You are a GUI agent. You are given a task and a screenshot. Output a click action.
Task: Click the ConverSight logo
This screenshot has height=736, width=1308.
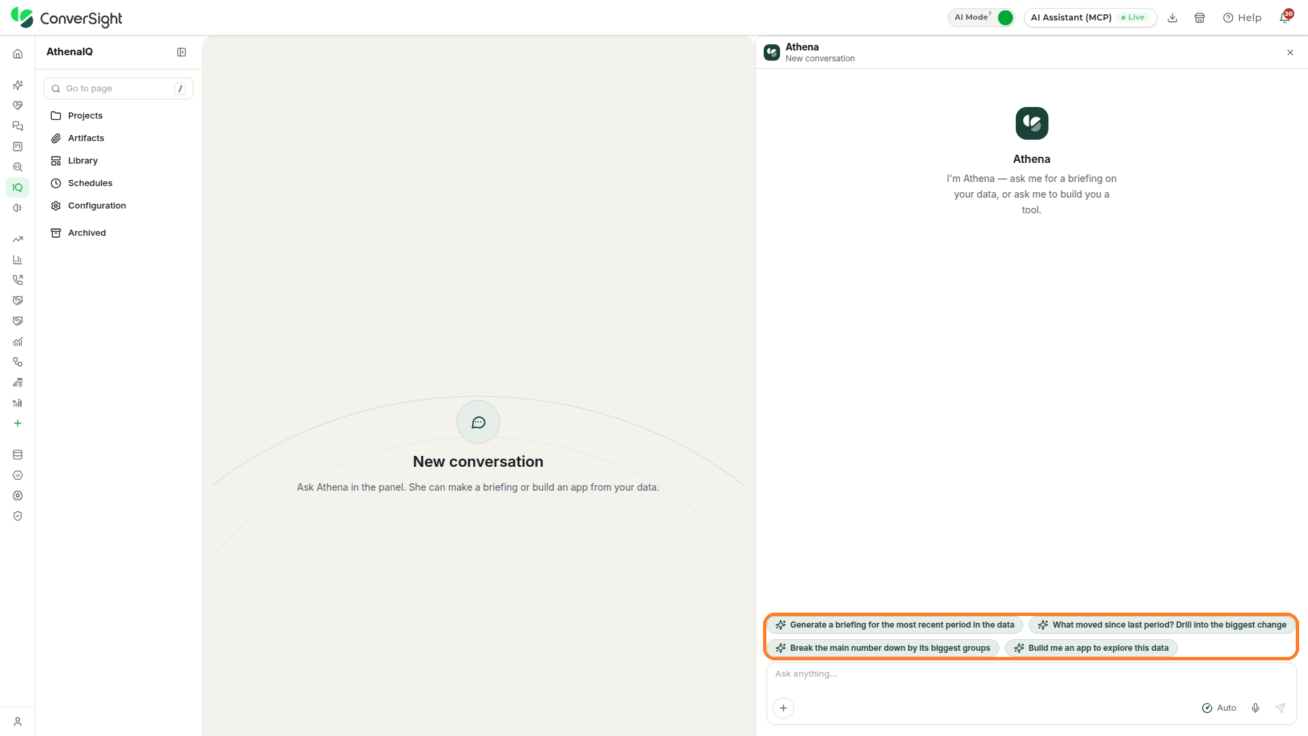pos(66,18)
